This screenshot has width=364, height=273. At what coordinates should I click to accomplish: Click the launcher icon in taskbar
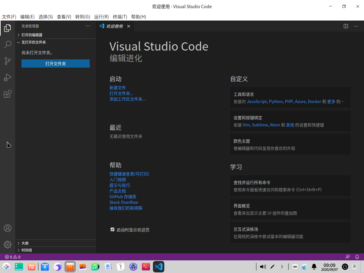[x=7, y=267]
